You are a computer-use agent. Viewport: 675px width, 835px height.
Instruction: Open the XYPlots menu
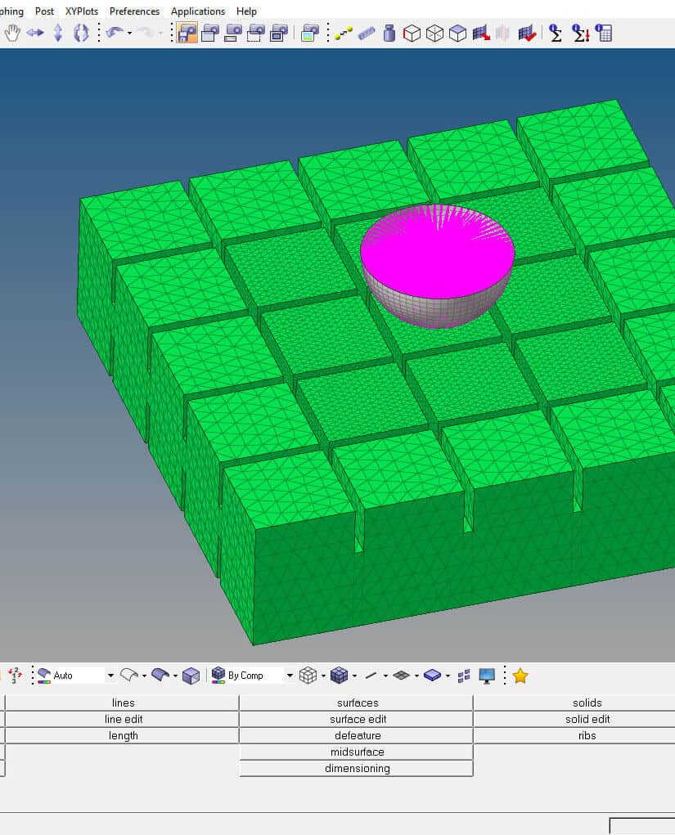click(x=82, y=11)
